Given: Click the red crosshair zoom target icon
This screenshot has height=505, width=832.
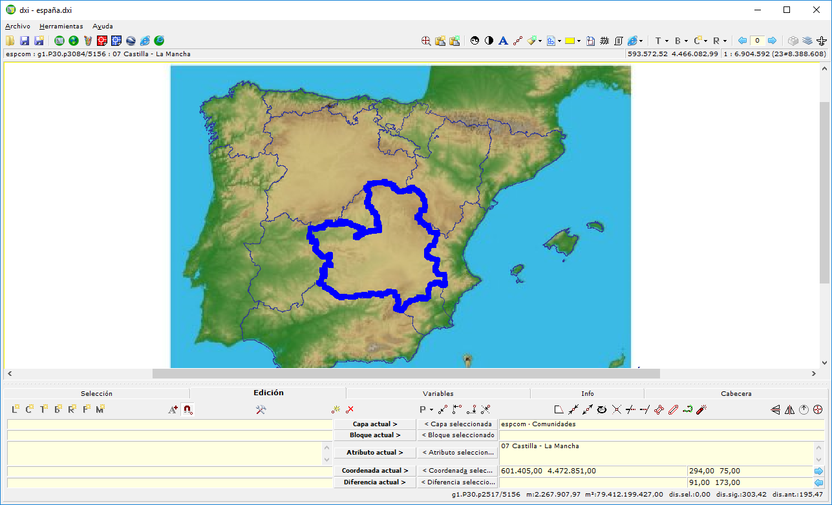Looking at the screenshot, I should (426, 41).
